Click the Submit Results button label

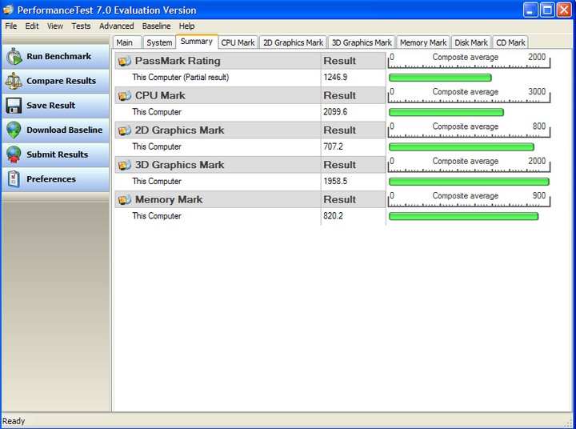pyautogui.click(x=57, y=154)
